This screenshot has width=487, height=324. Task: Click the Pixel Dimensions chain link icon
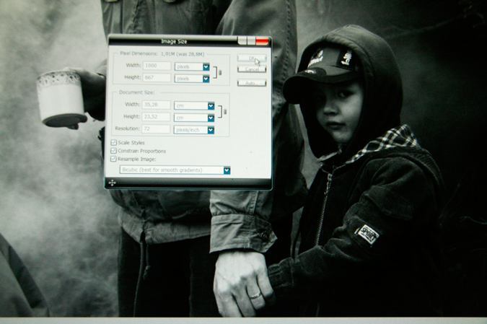[220, 73]
